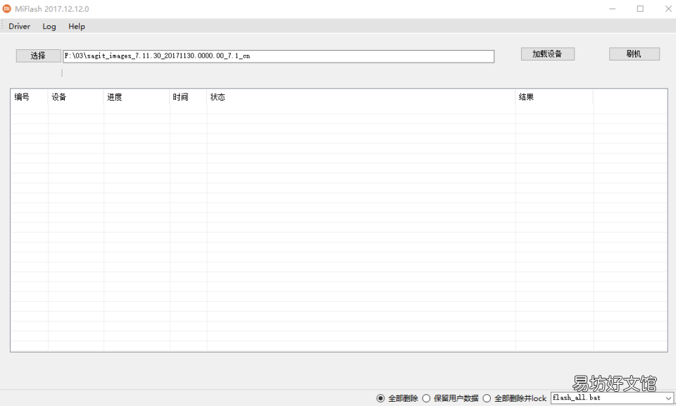676x406 pixels.
Task: Maximize the MiFlash window
Action: [x=640, y=8]
